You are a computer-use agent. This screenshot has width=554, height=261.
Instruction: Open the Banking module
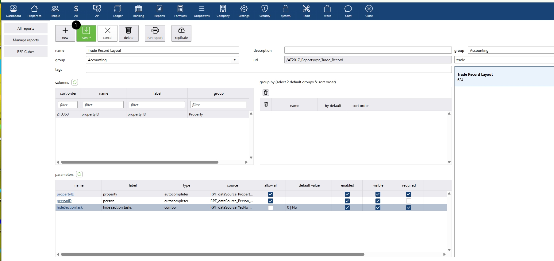pyautogui.click(x=139, y=11)
